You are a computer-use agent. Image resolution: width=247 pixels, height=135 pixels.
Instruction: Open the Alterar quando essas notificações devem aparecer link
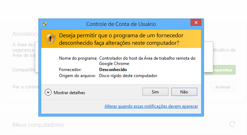point(151,106)
